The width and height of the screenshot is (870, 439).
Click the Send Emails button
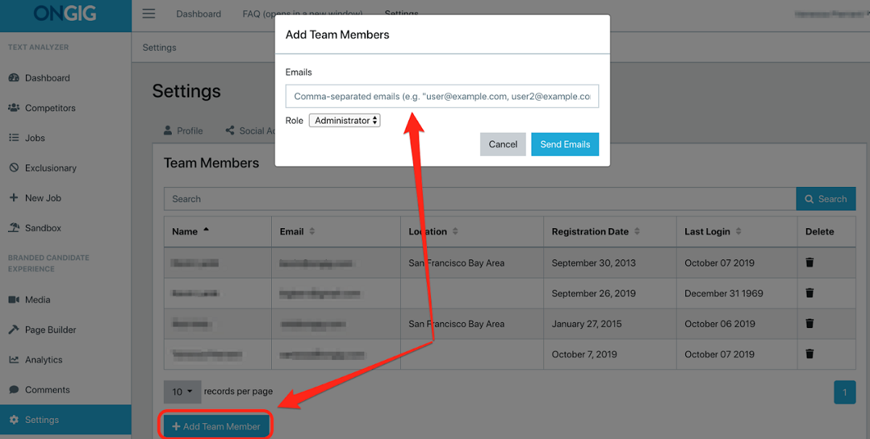[565, 144]
